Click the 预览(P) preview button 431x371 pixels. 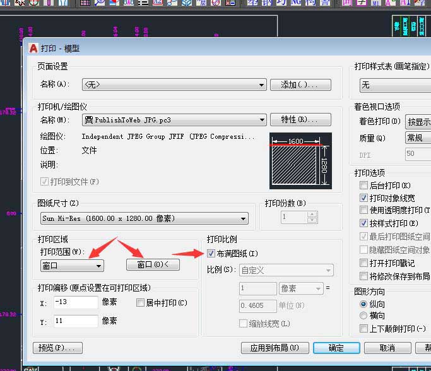[57, 348]
